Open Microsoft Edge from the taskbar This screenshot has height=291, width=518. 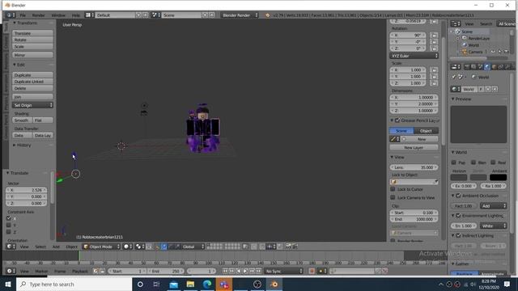pos(207,284)
